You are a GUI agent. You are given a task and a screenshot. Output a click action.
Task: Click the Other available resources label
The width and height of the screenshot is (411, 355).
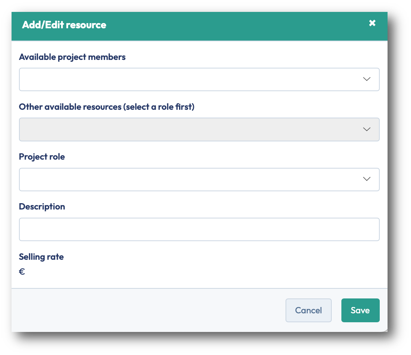tap(106, 107)
